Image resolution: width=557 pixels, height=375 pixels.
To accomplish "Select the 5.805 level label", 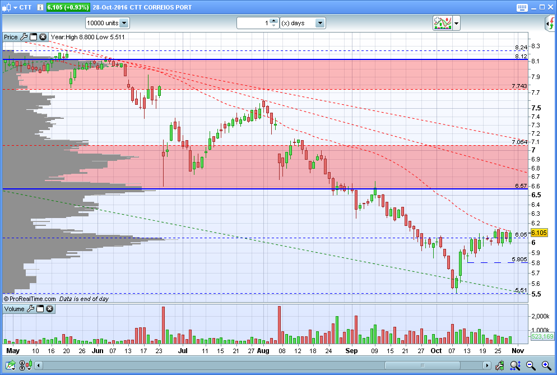I will [x=519, y=259].
